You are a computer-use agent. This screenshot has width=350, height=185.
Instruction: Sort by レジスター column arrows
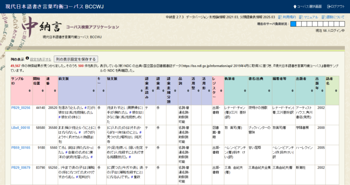coord(221,91)
